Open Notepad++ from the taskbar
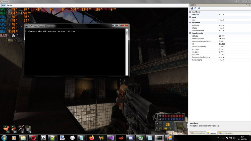251x141 pixels. pos(53,138)
